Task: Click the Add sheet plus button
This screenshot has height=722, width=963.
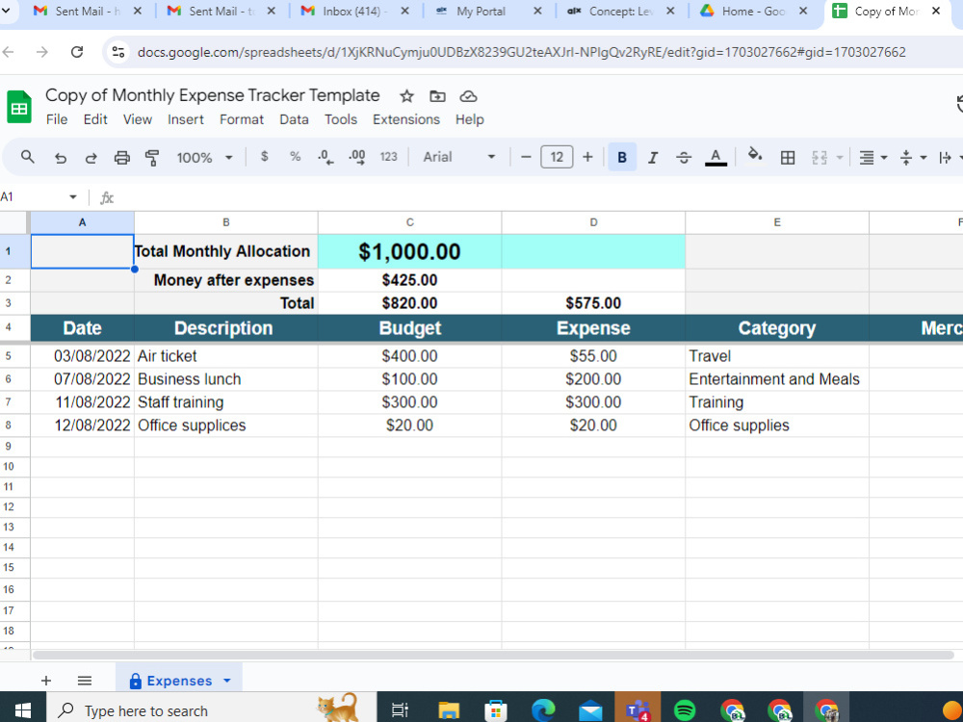Action: click(46, 681)
